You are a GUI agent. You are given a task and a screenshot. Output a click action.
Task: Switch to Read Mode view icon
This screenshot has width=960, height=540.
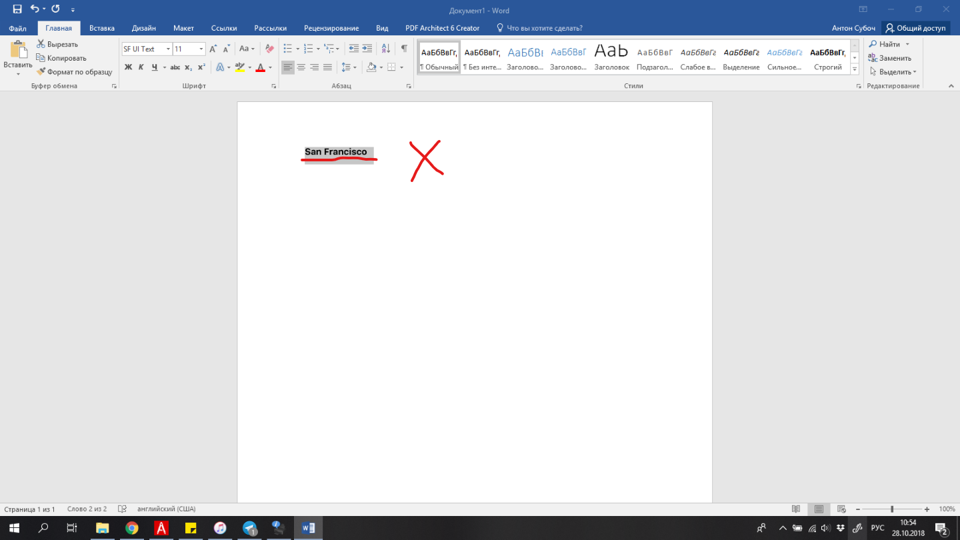(x=796, y=509)
